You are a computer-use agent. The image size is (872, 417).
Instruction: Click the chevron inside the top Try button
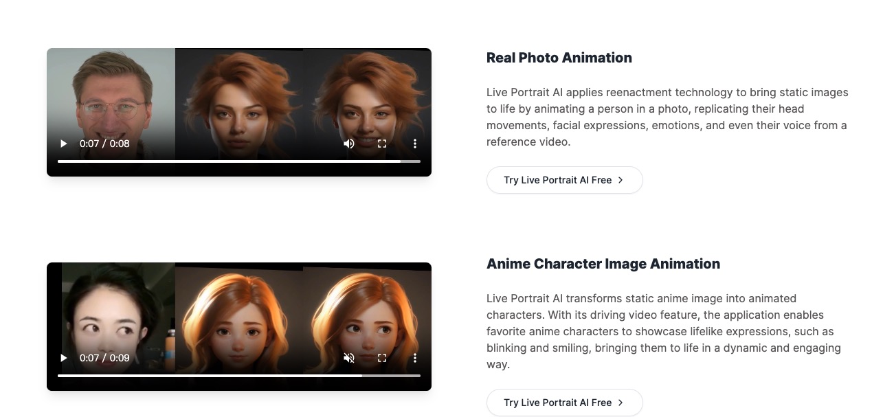(621, 179)
